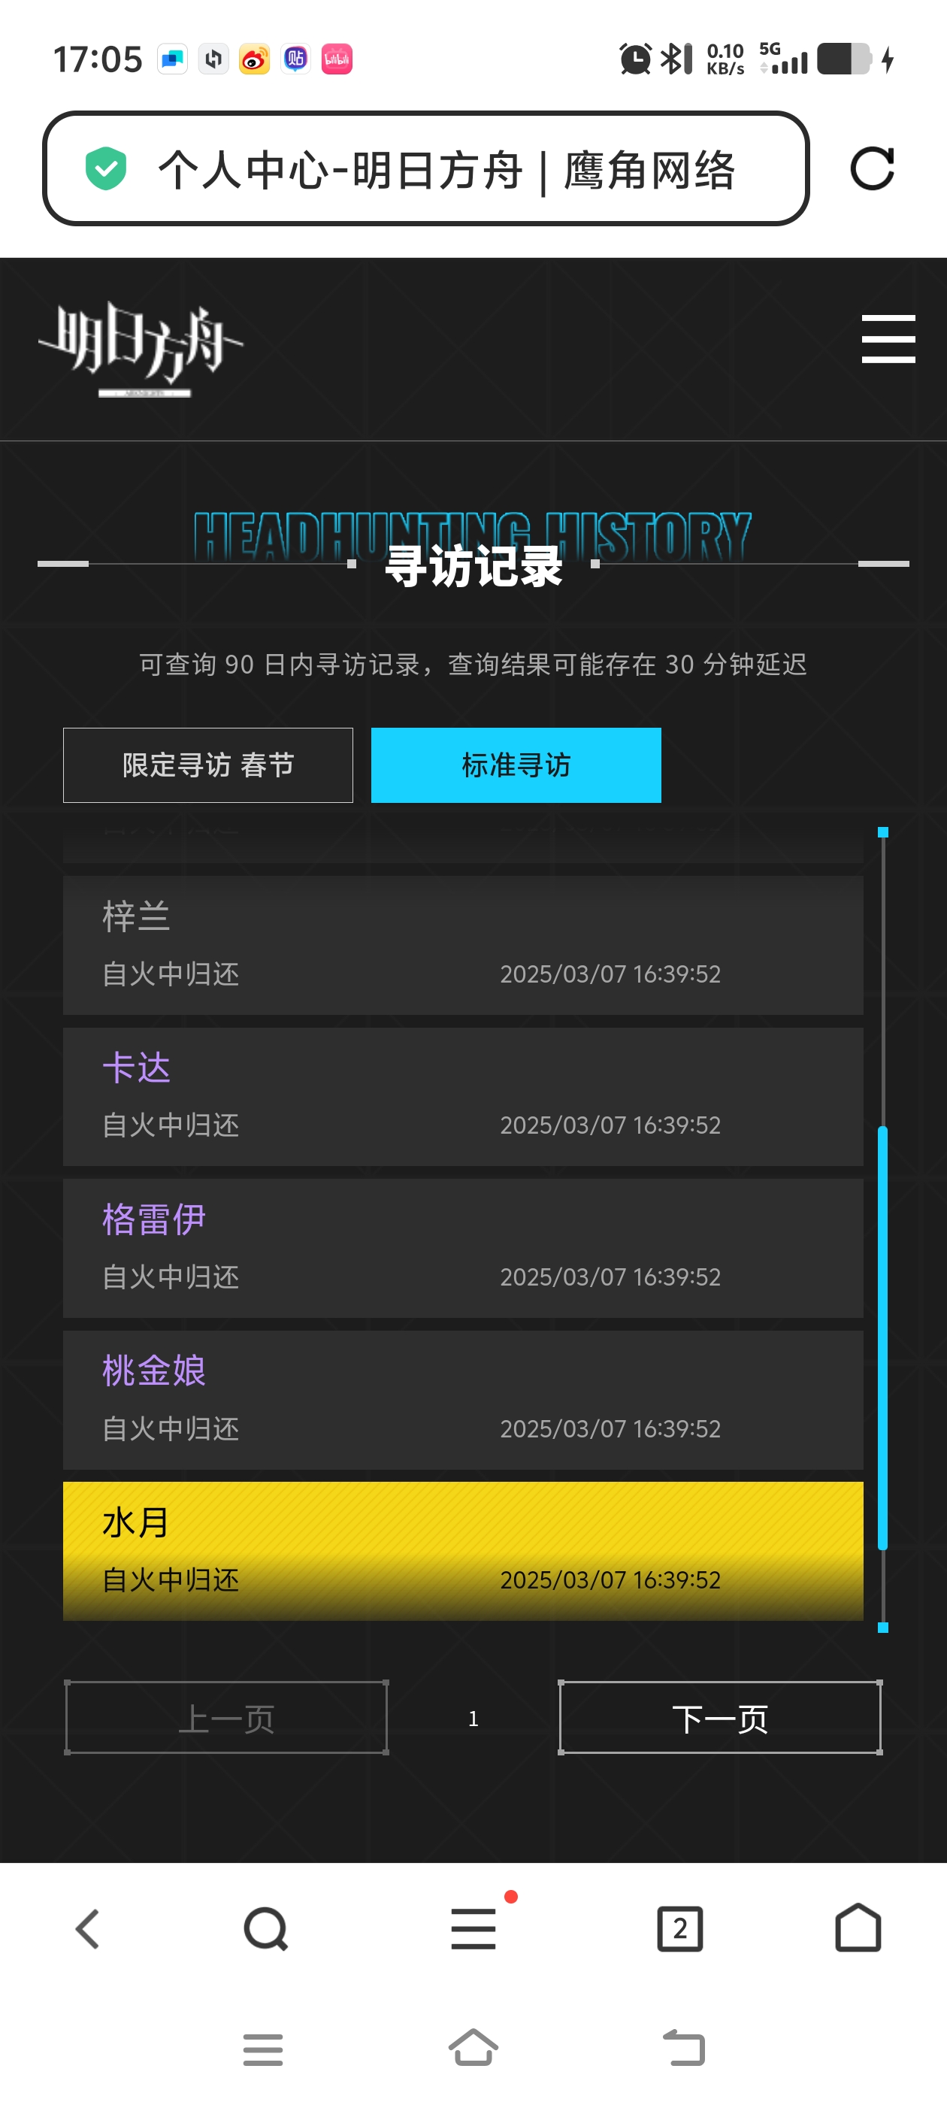Tap the 桃金娘 headhunting record
Screen dimensions: 947x2105
pyautogui.click(x=463, y=1399)
